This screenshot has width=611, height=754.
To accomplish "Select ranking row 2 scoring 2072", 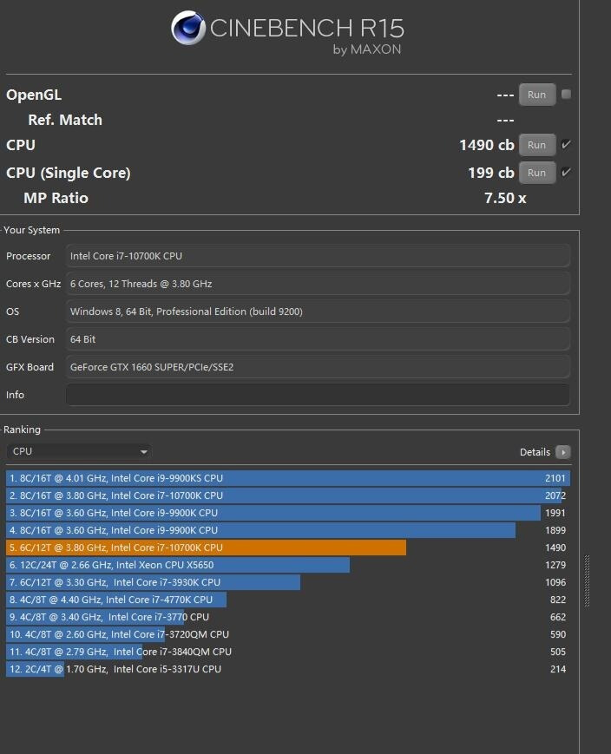I will pos(287,495).
